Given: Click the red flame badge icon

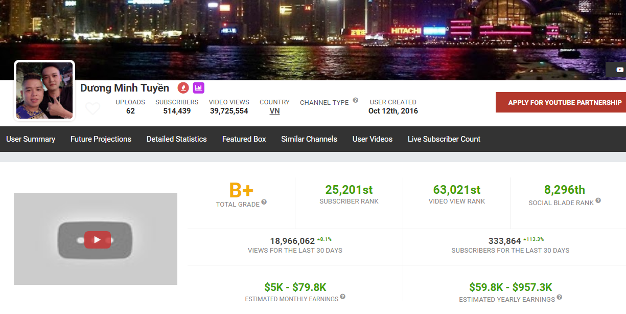Looking at the screenshot, I should (183, 88).
